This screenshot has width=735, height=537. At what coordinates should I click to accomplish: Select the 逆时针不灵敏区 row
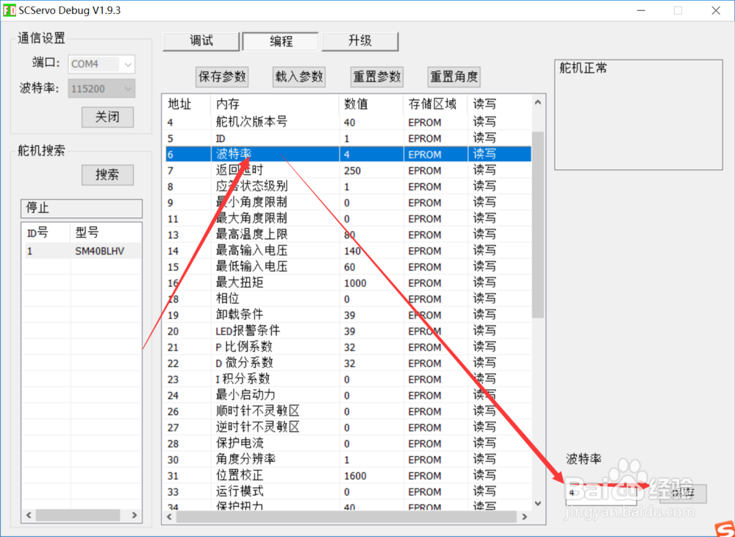[x=348, y=427]
